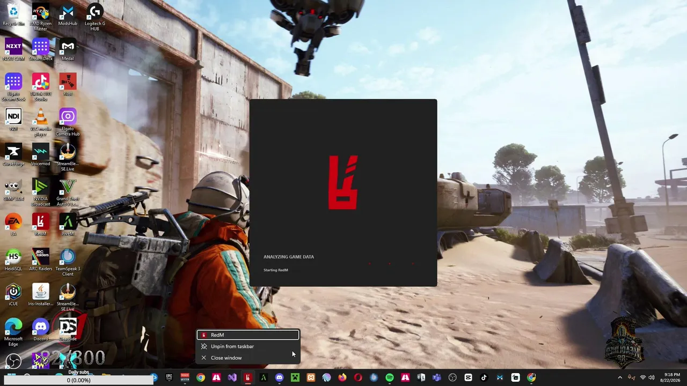
Task: Open NVIDIA Broadcast desktop shortcut
Action: (x=41, y=192)
